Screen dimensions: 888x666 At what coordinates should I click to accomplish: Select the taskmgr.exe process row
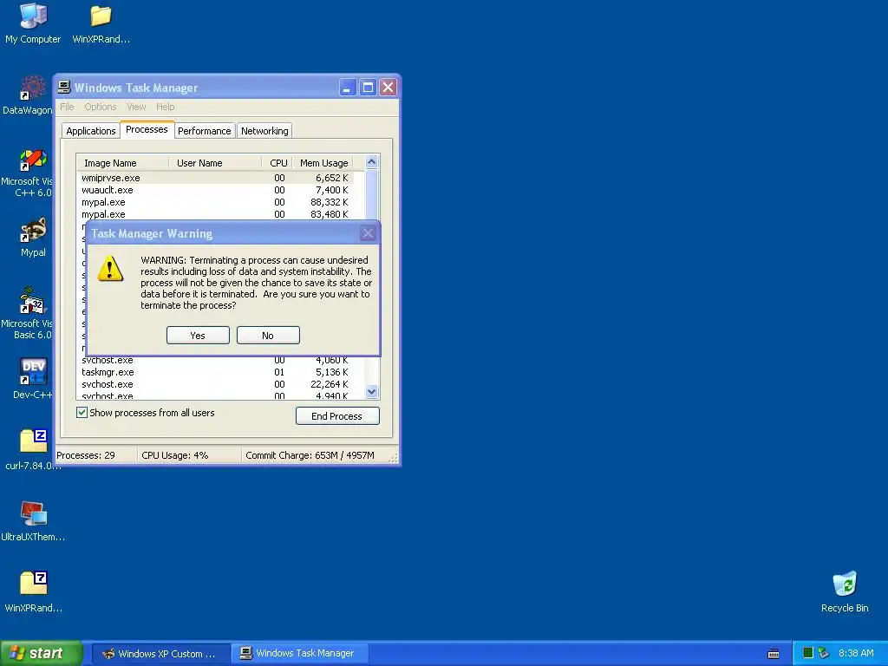216,372
